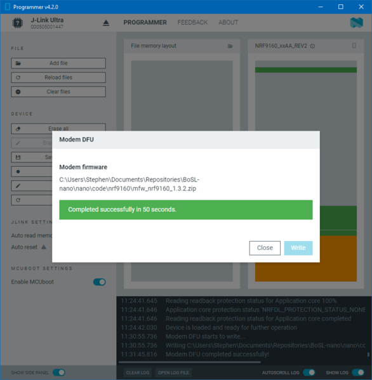Click the top green memory region strip
This screenshot has width=372, height=380.
(306, 70)
